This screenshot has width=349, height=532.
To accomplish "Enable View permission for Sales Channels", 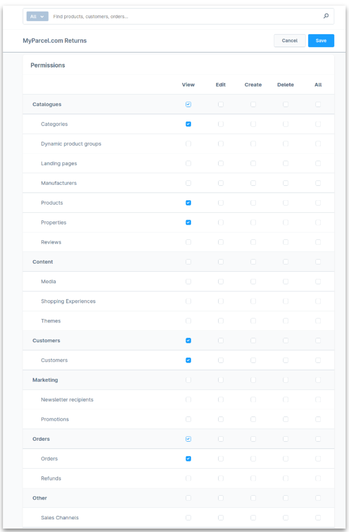I will tap(189, 518).
